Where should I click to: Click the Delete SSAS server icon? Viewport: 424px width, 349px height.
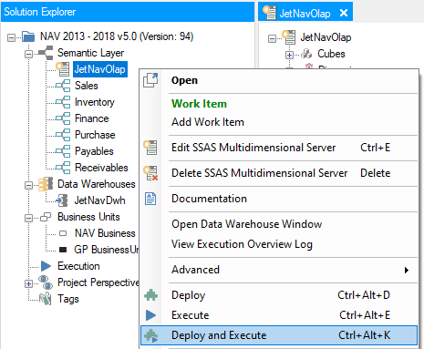pos(150,173)
